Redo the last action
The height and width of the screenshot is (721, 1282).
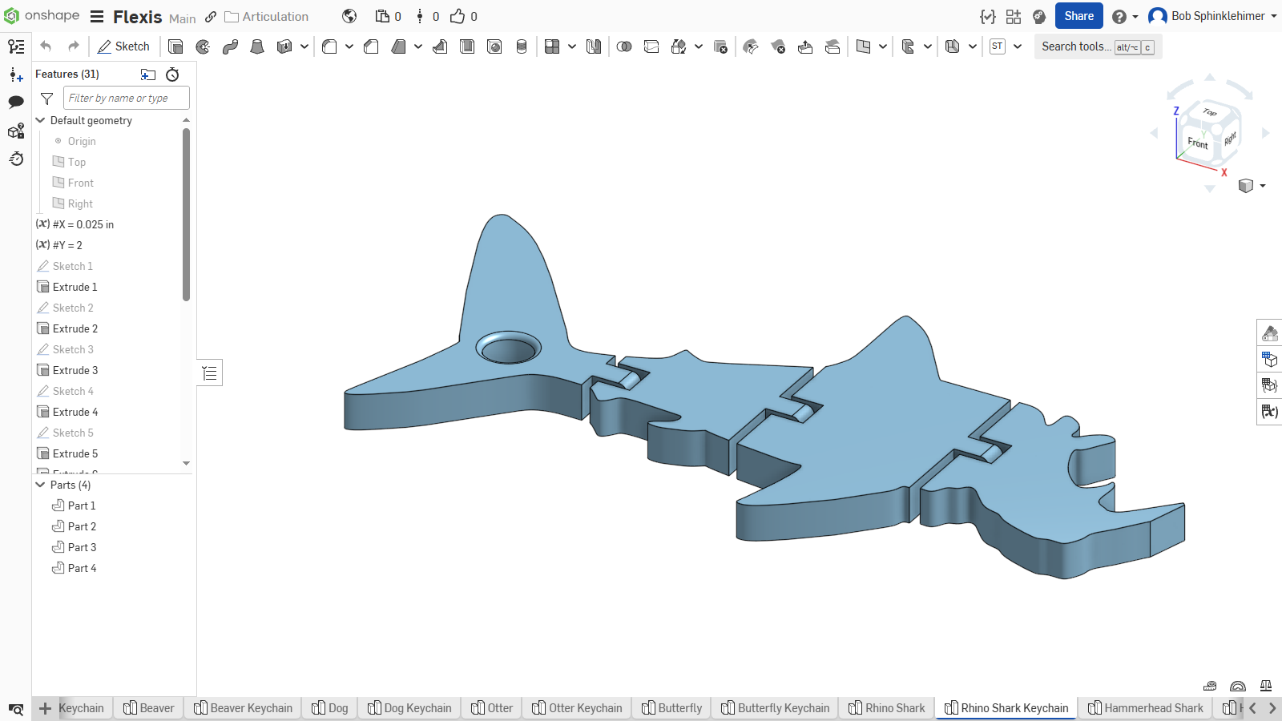74,46
